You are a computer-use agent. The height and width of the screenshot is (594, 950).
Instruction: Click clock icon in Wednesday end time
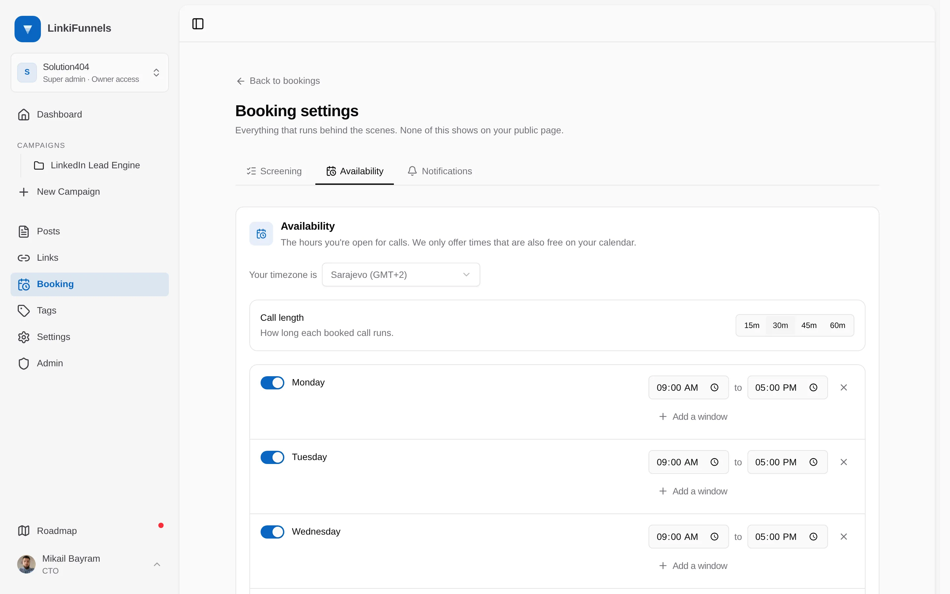click(x=813, y=537)
